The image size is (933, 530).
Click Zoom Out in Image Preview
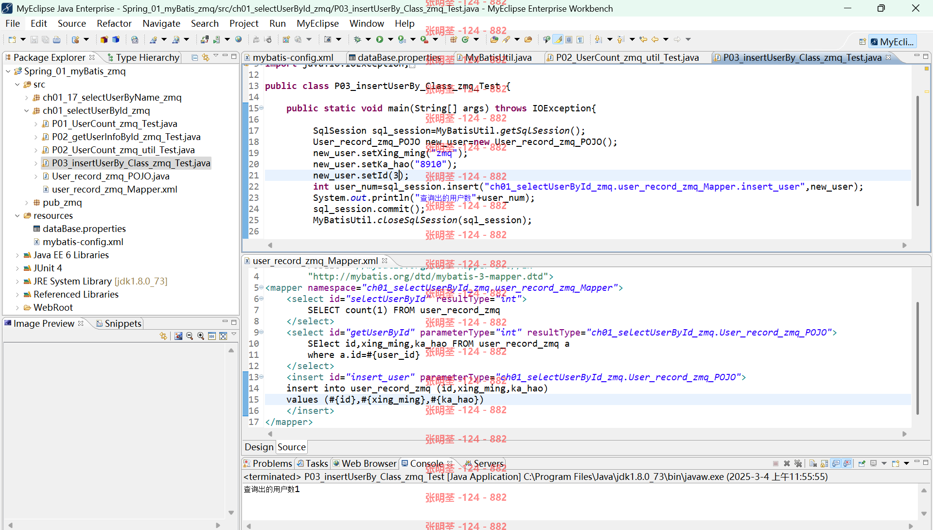pyautogui.click(x=190, y=336)
